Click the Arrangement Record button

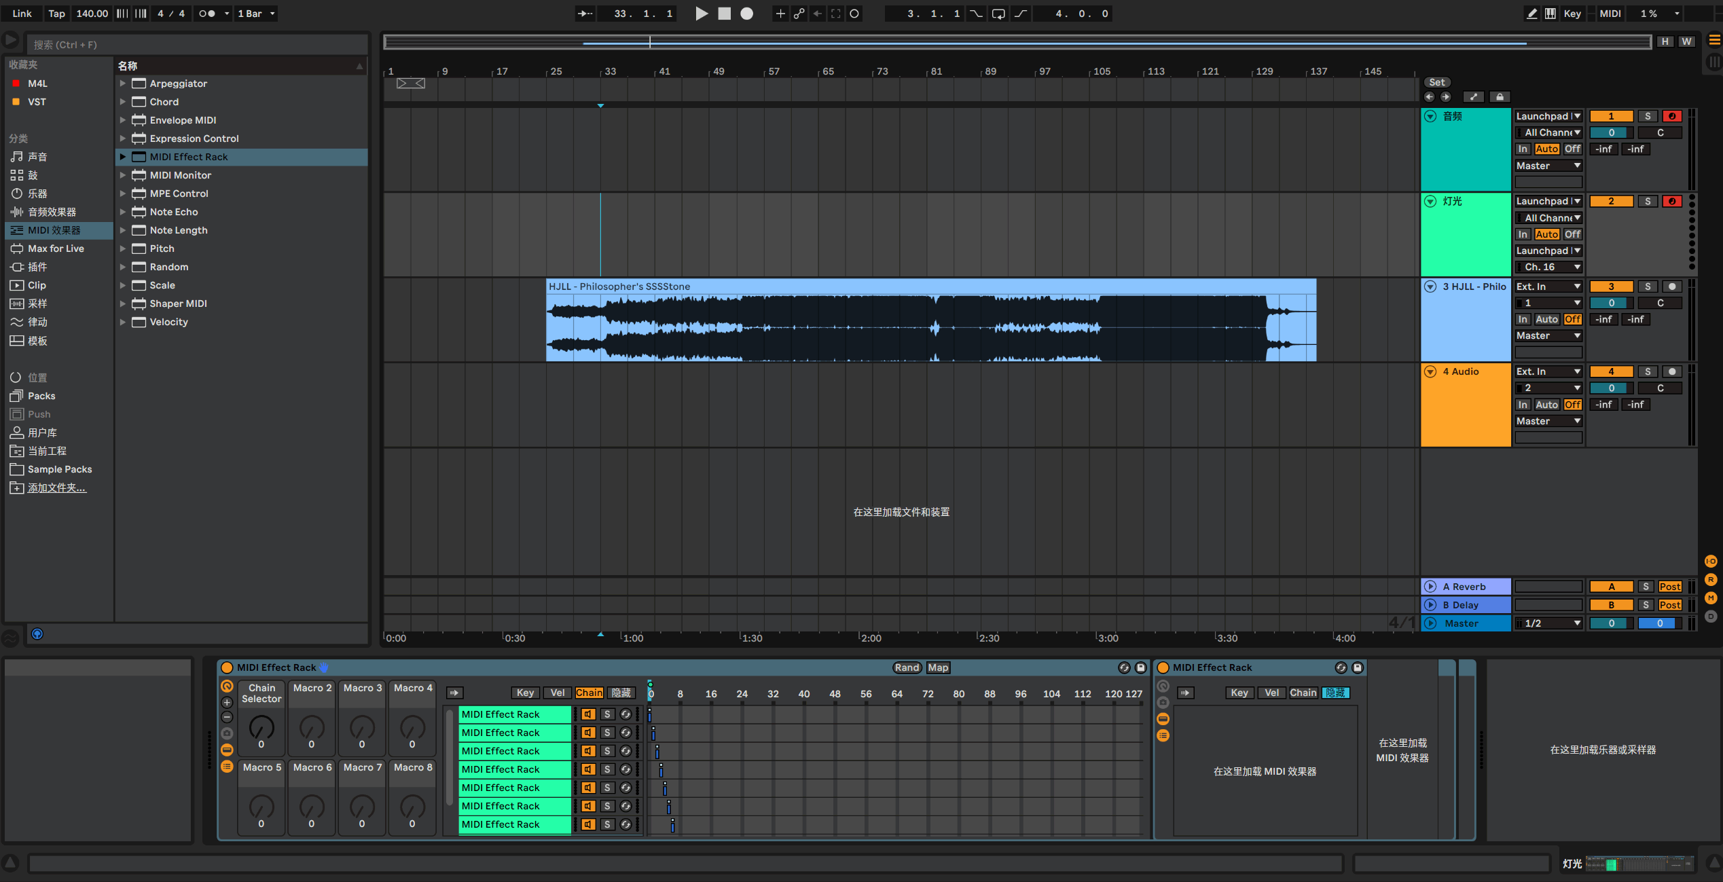pyautogui.click(x=746, y=14)
